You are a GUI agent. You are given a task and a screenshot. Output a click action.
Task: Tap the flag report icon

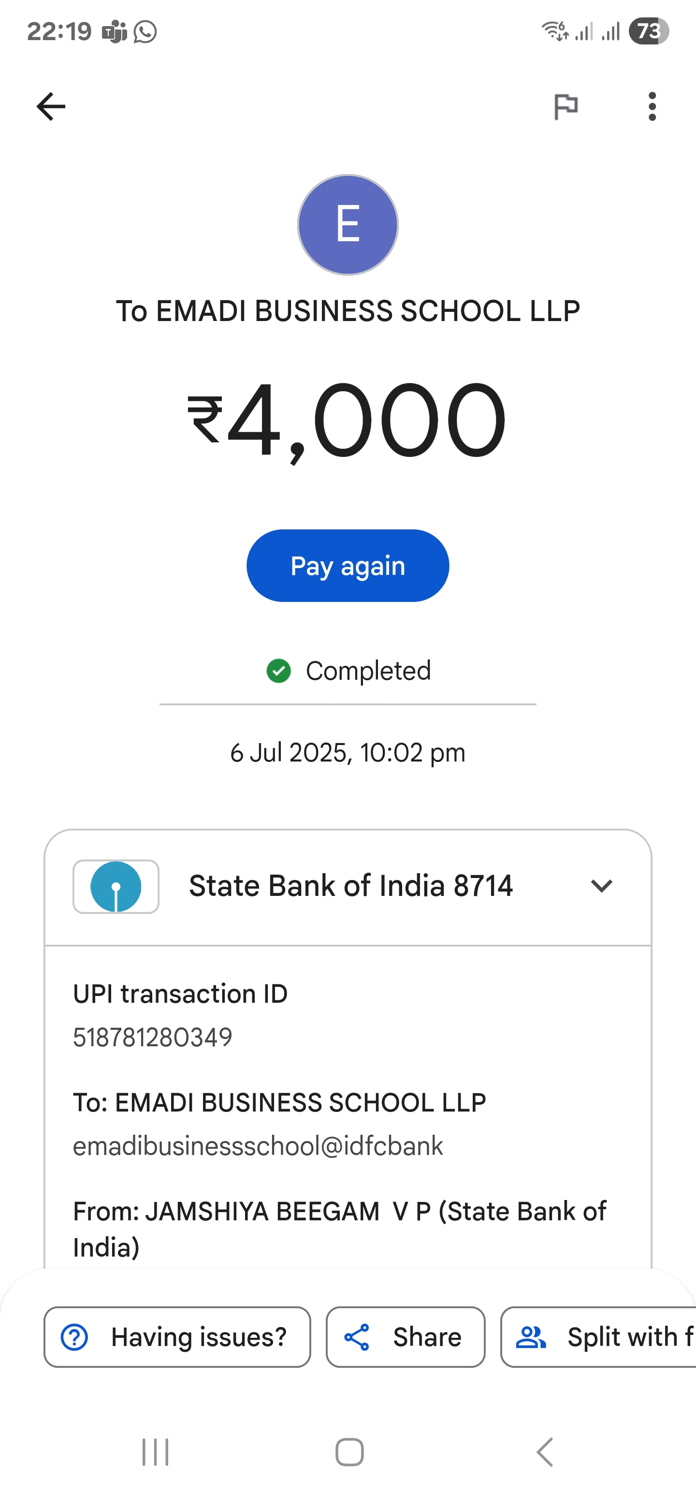pos(565,107)
